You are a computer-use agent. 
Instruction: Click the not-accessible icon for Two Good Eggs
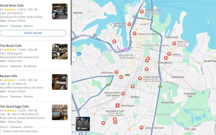(x=8, y=114)
